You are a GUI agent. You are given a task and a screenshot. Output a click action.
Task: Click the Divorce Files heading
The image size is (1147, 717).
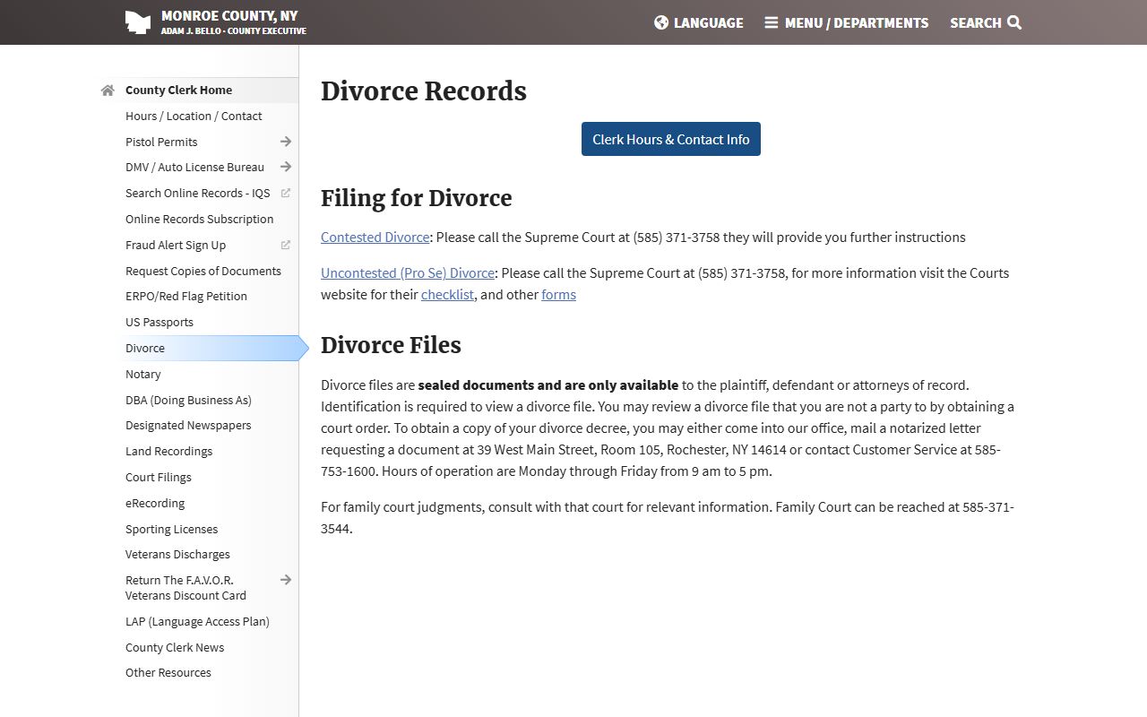pos(391,345)
